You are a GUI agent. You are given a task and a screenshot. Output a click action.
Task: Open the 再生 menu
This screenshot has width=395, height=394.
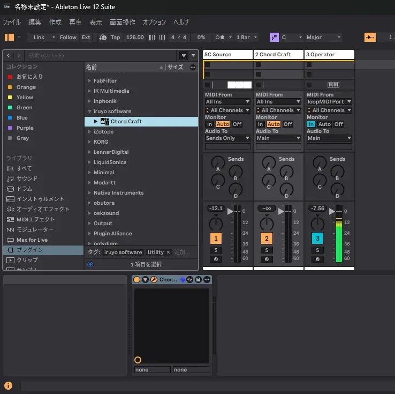75,22
